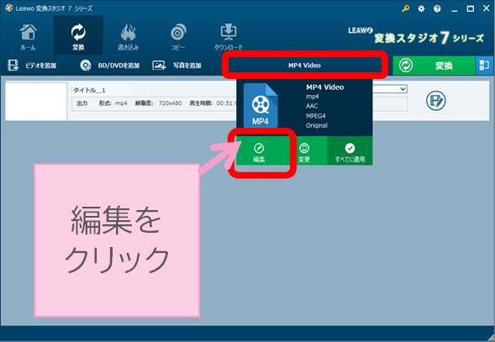
Task: Click the MP4 Video heading in popup
Action: [x=325, y=87]
